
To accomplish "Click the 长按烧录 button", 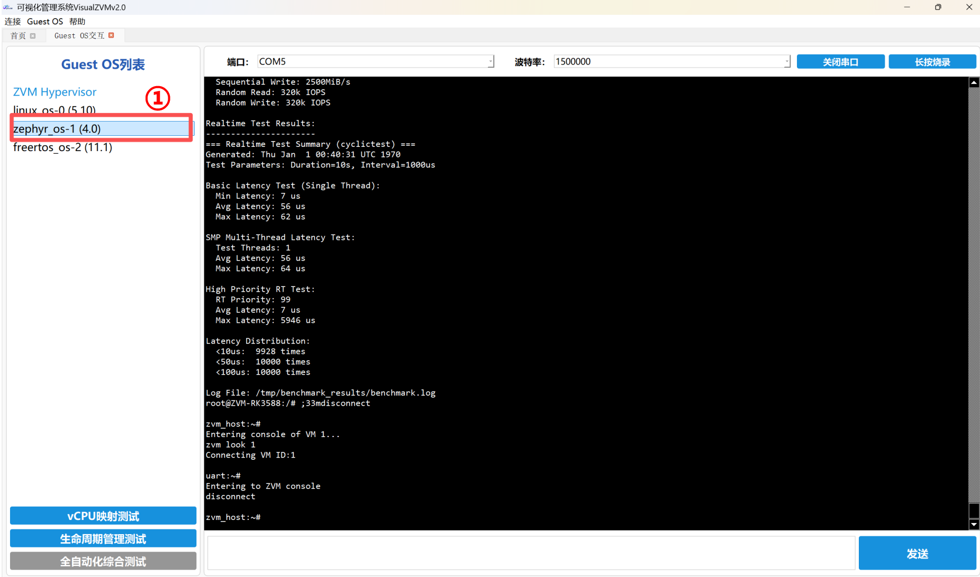I will coord(932,62).
